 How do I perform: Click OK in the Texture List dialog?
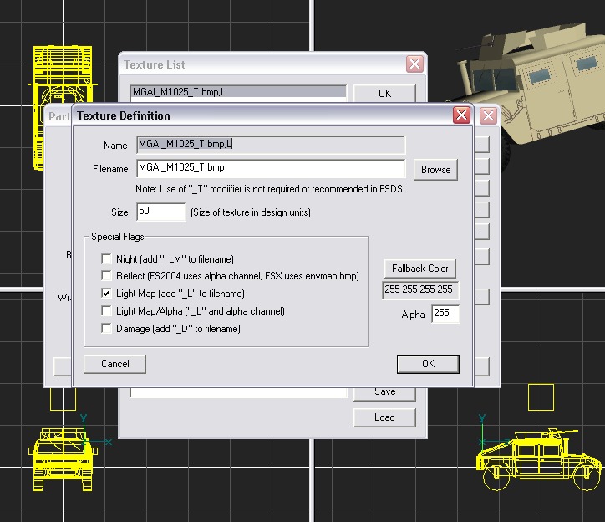384,93
